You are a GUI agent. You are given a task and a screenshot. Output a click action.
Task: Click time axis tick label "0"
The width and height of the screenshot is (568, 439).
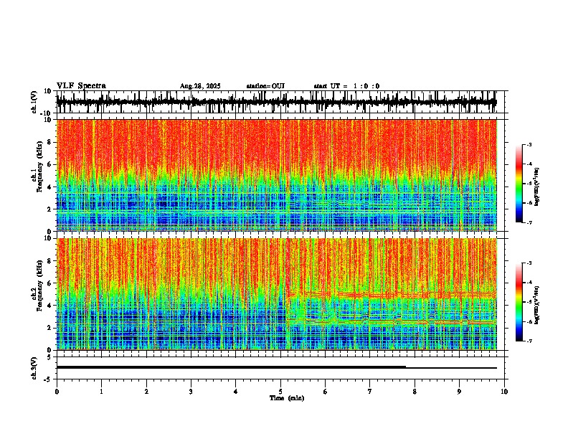click(57, 392)
